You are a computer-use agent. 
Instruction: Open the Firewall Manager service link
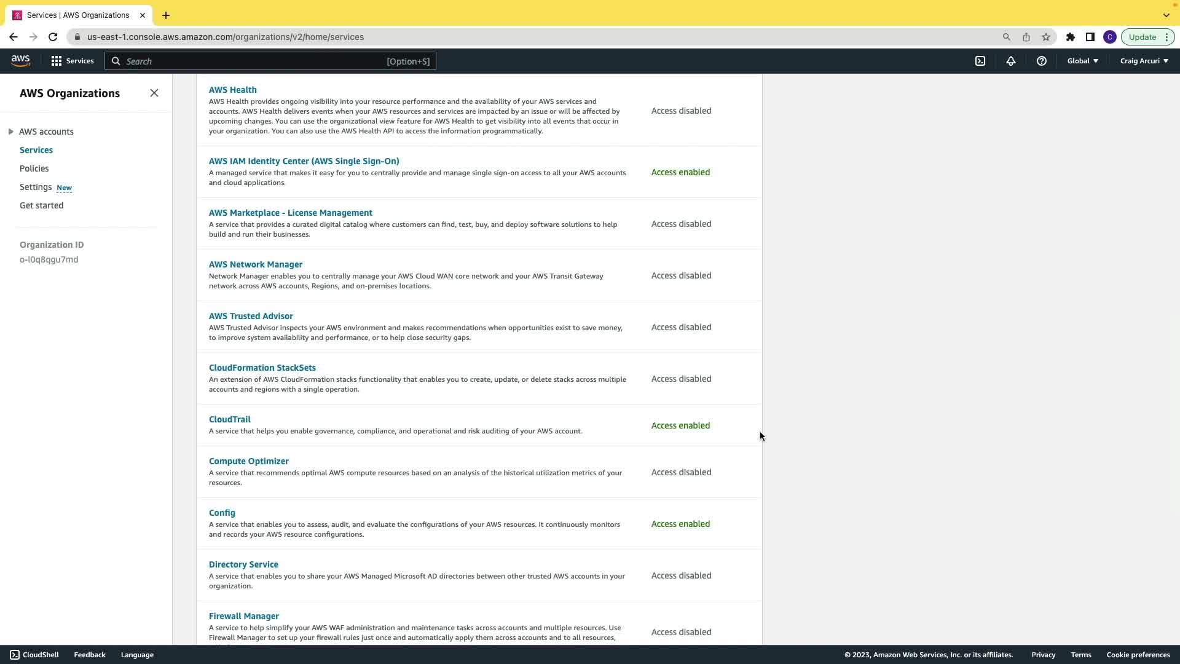click(243, 616)
